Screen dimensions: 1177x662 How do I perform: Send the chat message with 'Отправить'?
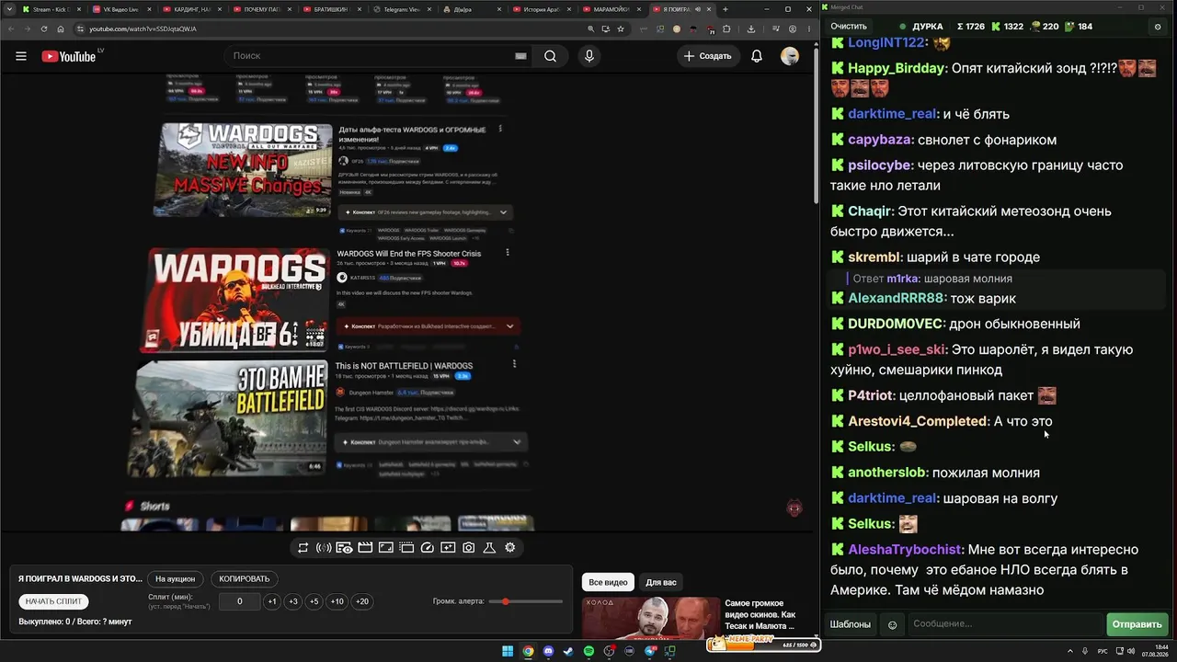point(1137,625)
